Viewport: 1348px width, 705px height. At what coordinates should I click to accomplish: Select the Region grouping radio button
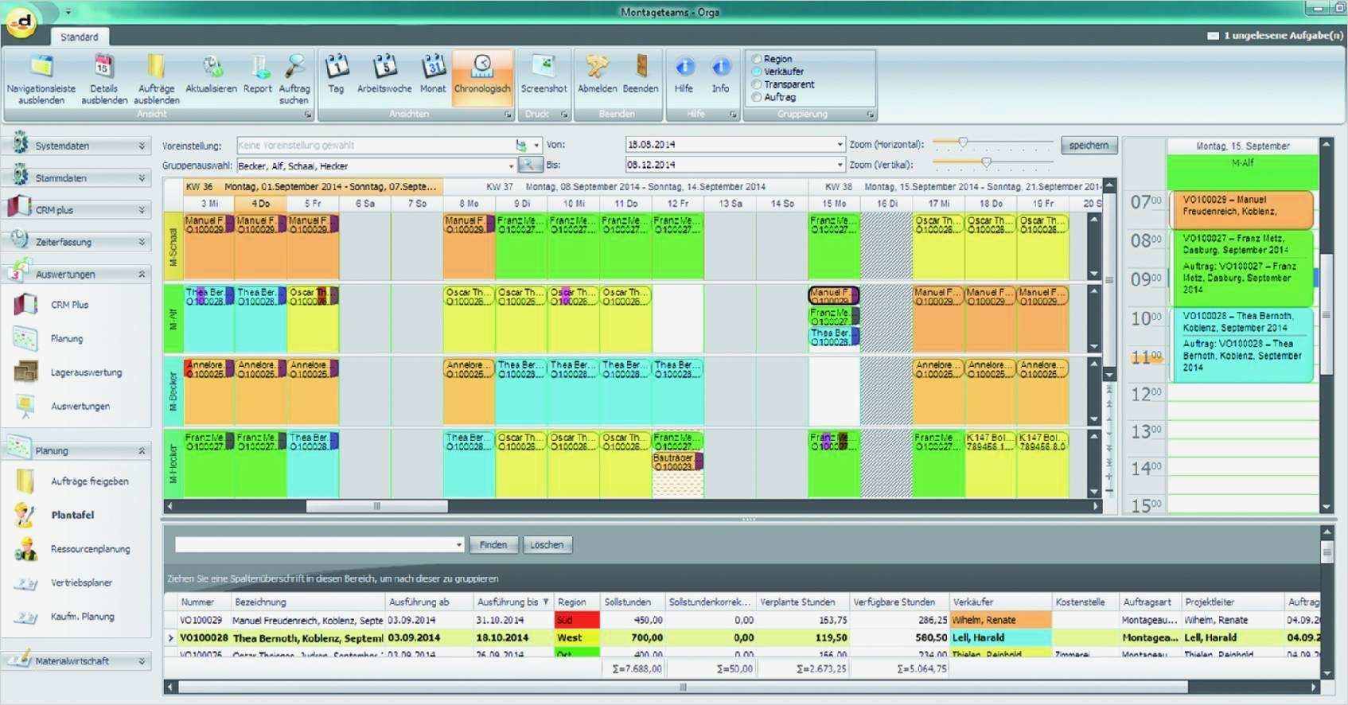pyautogui.click(x=757, y=59)
